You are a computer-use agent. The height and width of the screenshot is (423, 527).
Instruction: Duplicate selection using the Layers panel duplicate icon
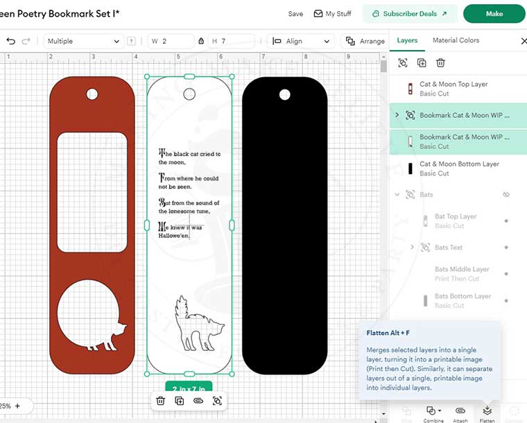tap(422, 63)
